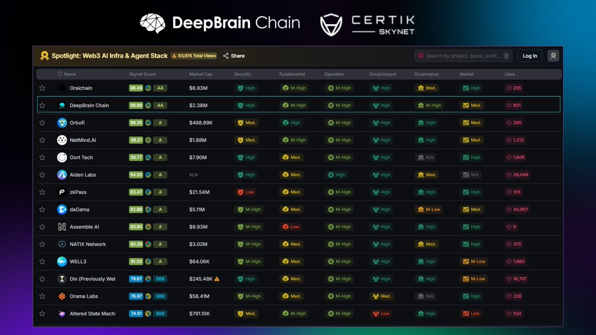Toggle favorite star for daGama

(x=42, y=209)
